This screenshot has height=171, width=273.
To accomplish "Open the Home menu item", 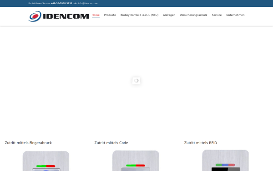I will coord(96,15).
